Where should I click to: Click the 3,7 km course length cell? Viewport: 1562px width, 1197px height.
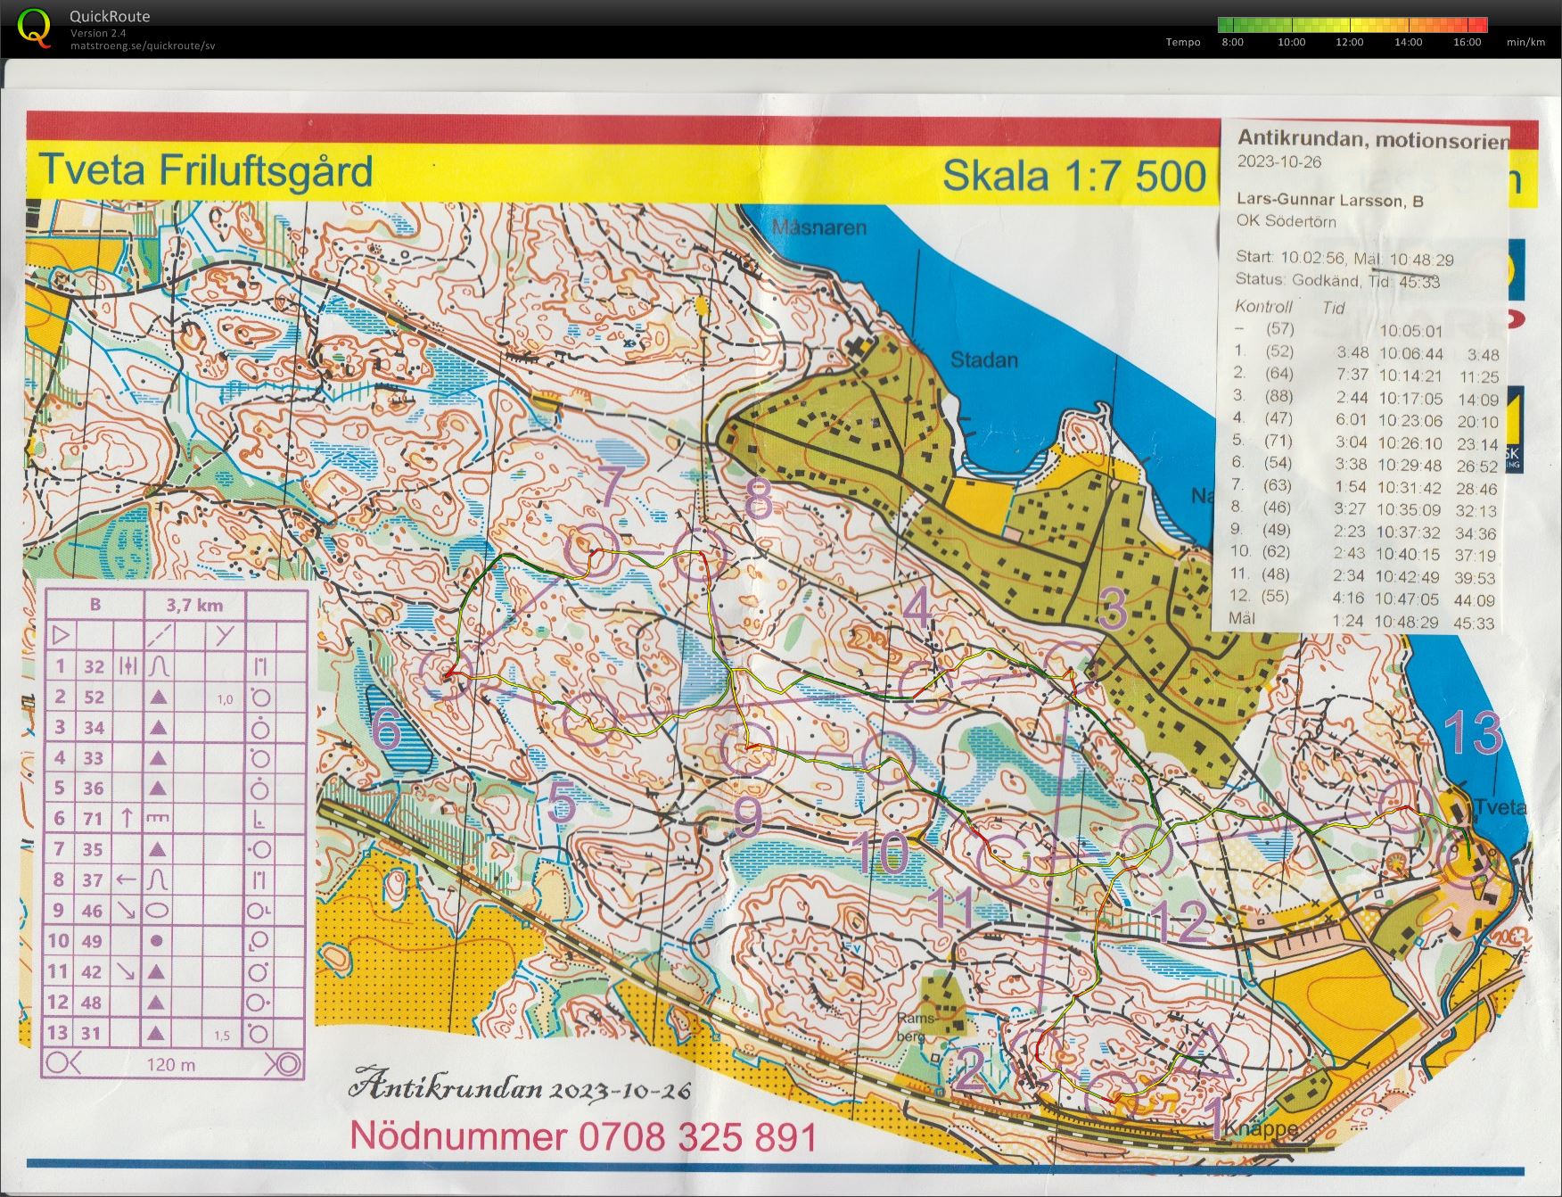tap(194, 605)
